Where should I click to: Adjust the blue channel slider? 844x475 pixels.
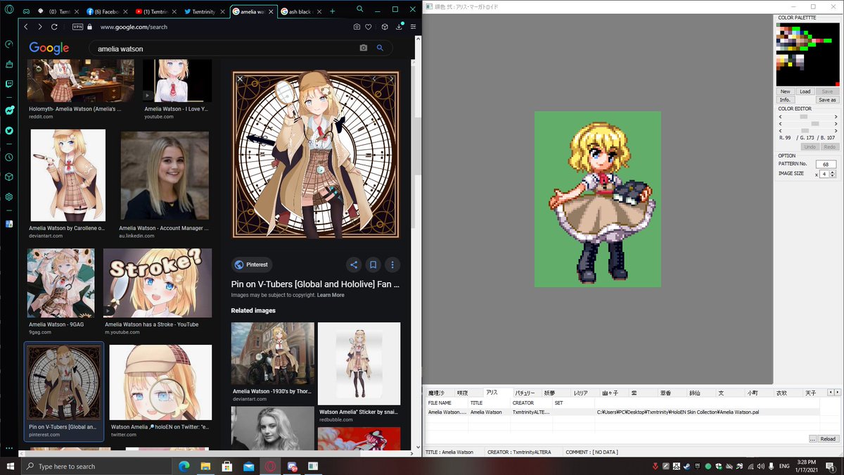(807, 131)
